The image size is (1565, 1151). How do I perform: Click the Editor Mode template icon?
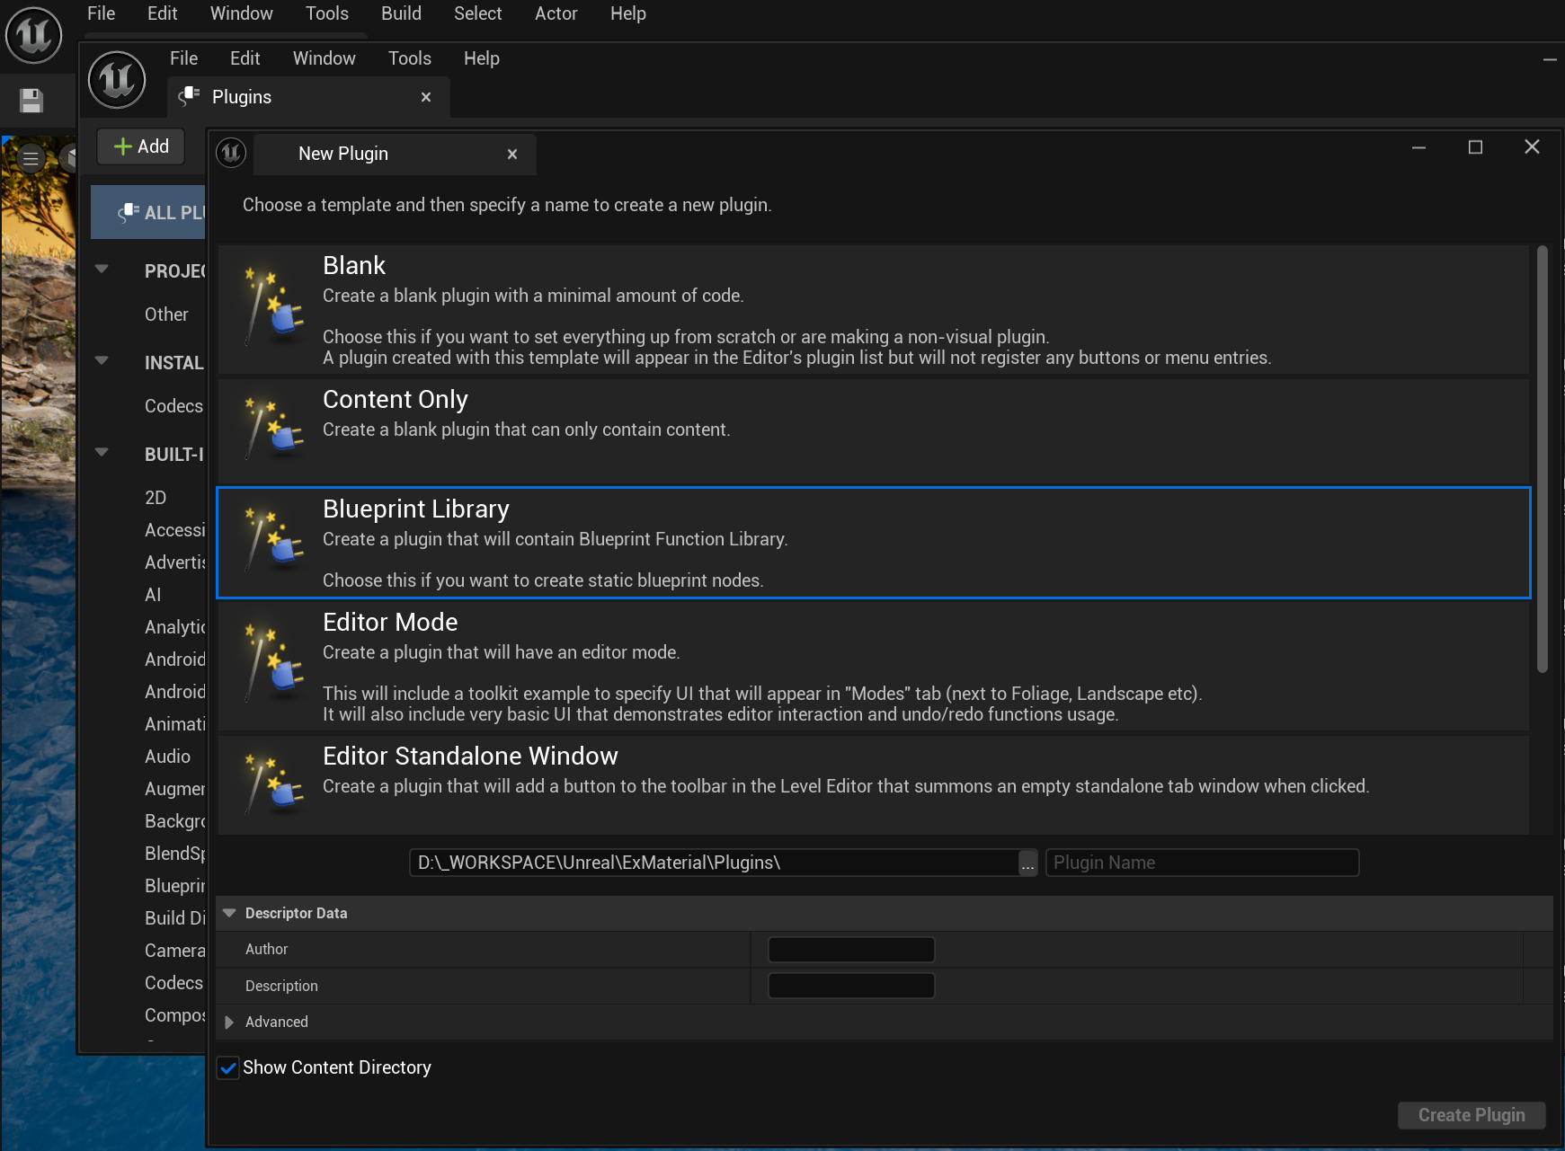coord(273,663)
